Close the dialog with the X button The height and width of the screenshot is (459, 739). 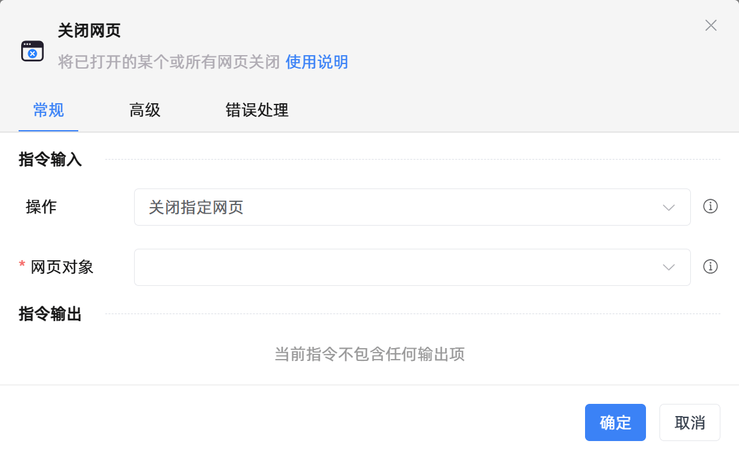[711, 26]
